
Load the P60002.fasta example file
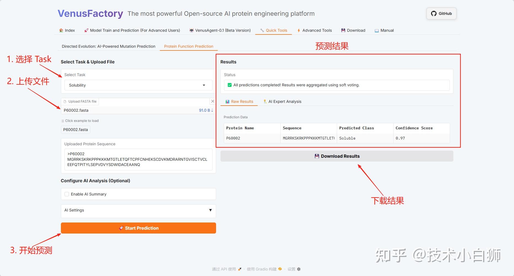click(x=76, y=130)
